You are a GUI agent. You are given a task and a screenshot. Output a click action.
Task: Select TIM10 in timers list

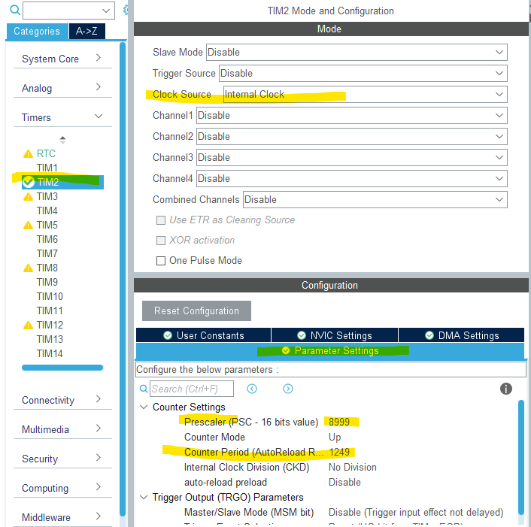[x=50, y=296]
